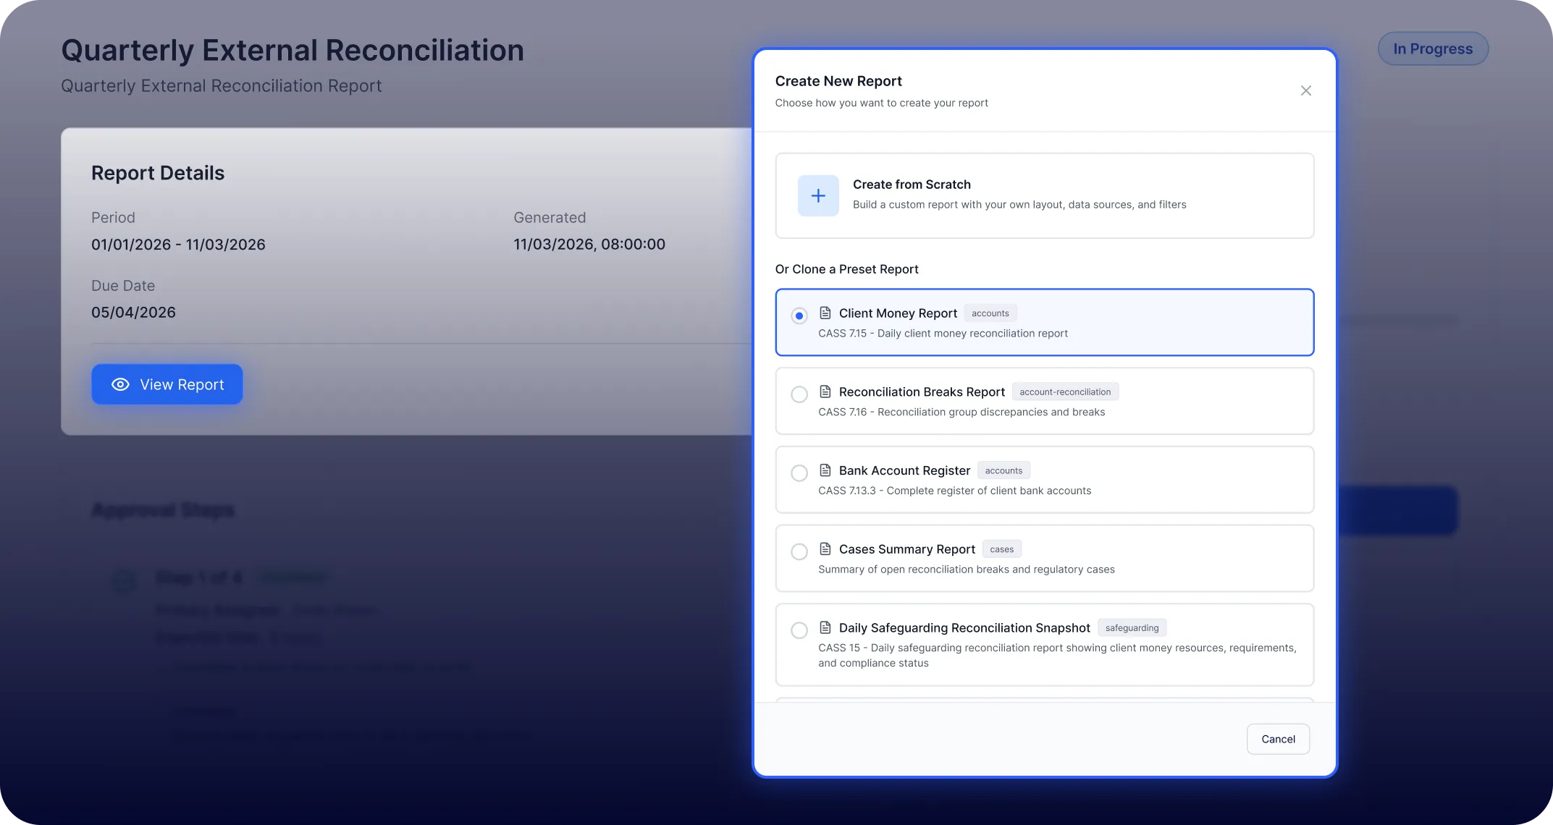Click the Daily Safeguarding Reconciliation Snapshot title
The height and width of the screenshot is (825, 1553).
tap(964, 628)
